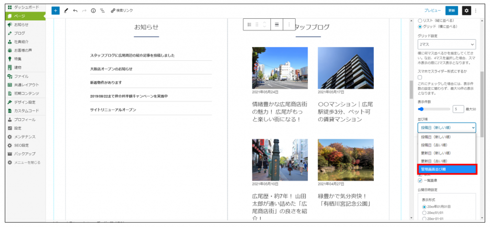The width and height of the screenshot is (490, 227).
Task: Open the three-dot options menu at top right
Action: [x=476, y=10]
